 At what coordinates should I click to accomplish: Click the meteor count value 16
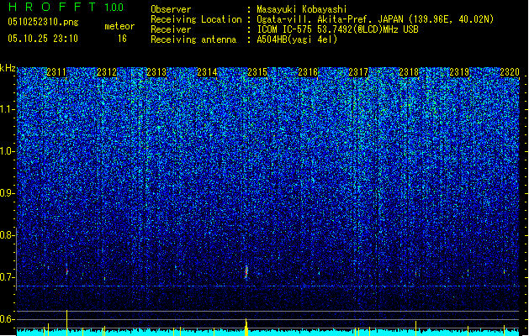(x=122, y=39)
